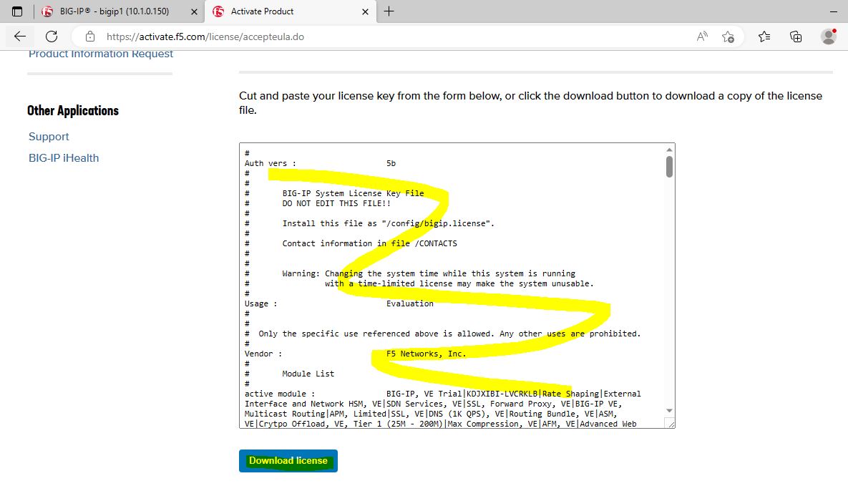Screen dimensions: 848x486
Task: View site information via the lock icon
Action: pyautogui.click(x=90, y=37)
